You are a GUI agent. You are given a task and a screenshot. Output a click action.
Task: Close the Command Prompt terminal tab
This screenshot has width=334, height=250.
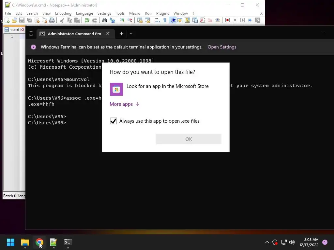(108, 34)
